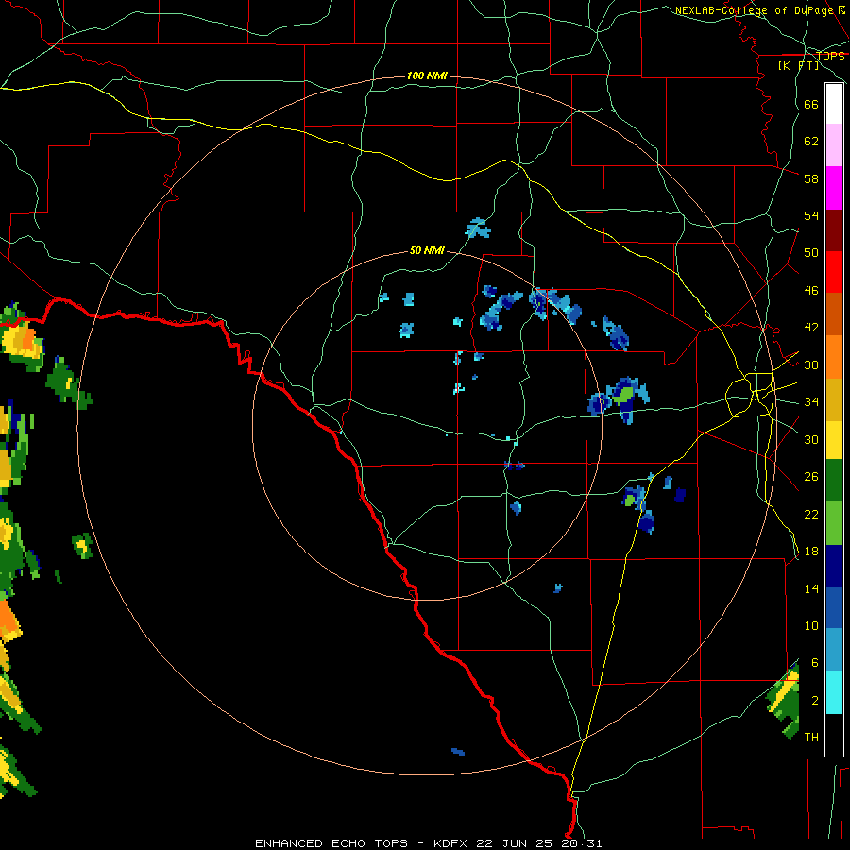This screenshot has width=850, height=850.
Task: Click the legend value "62"
Action: 811,142
